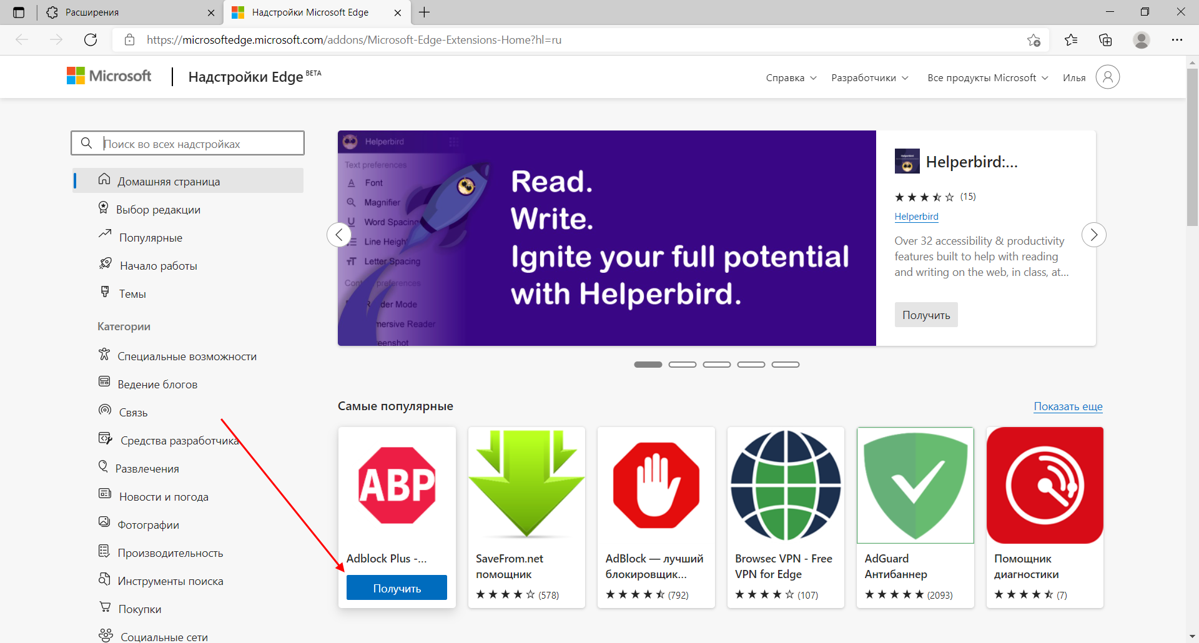Click Helperbird small icon in banner
Screen dimensions: 1199x643
(907, 161)
